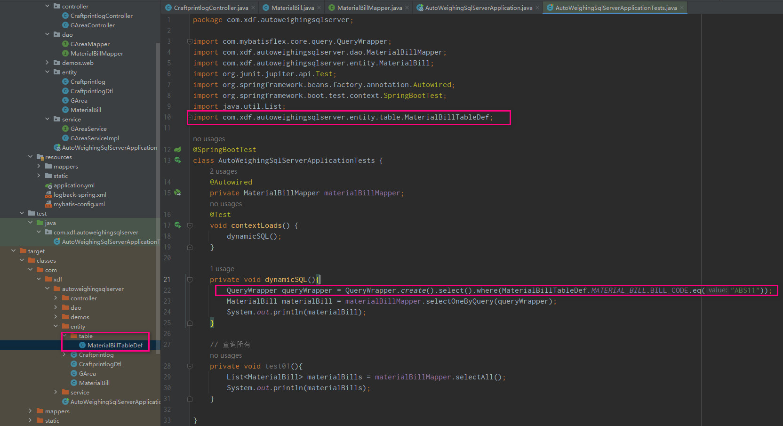Open GAreaController class in the tree
783x426 pixels.
click(92, 25)
